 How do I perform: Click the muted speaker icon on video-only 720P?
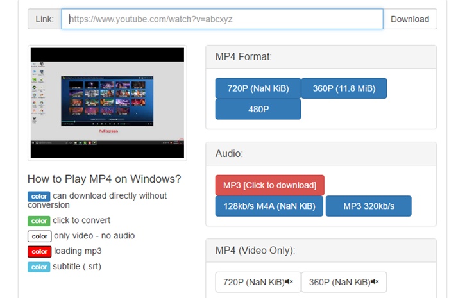(289, 282)
